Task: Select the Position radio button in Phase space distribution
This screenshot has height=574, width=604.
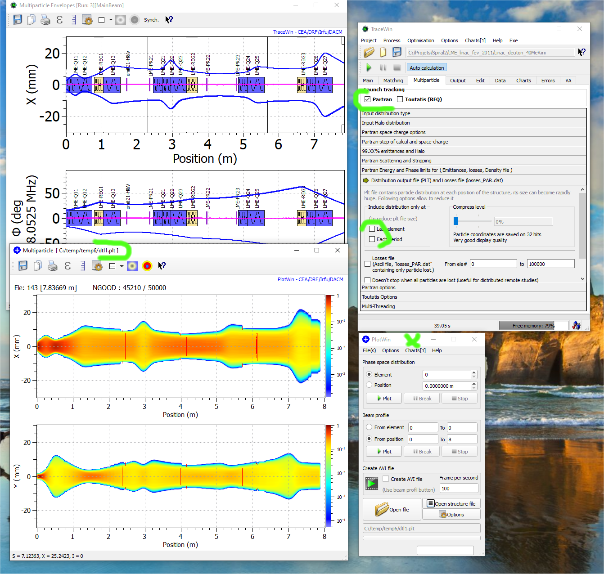Action: pos(370,385)
